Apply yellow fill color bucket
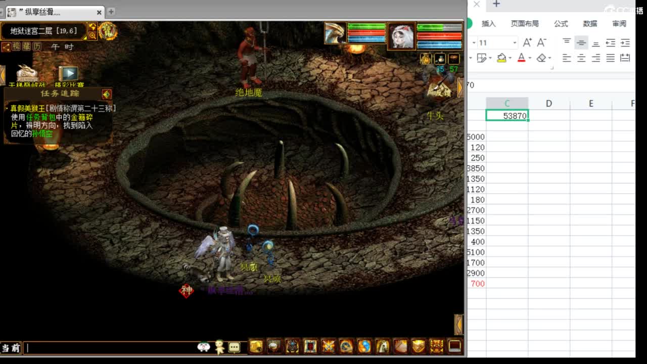 click(501, 58)
